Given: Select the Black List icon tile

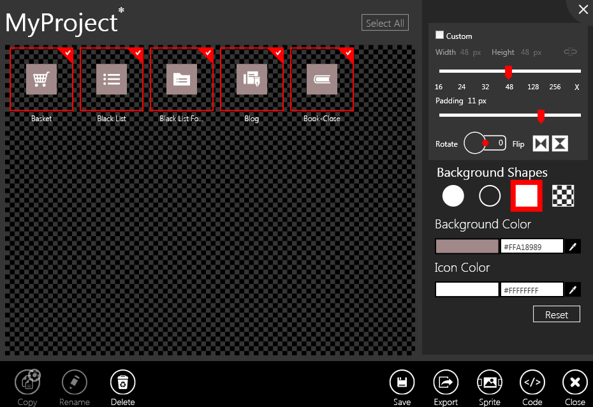Looking at the screenshot, I should coord(112,79).
